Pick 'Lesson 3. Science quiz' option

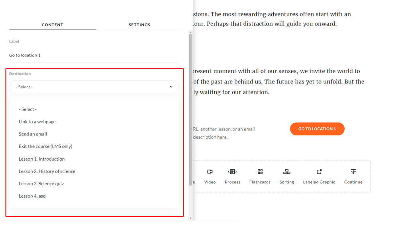(41, 184)
